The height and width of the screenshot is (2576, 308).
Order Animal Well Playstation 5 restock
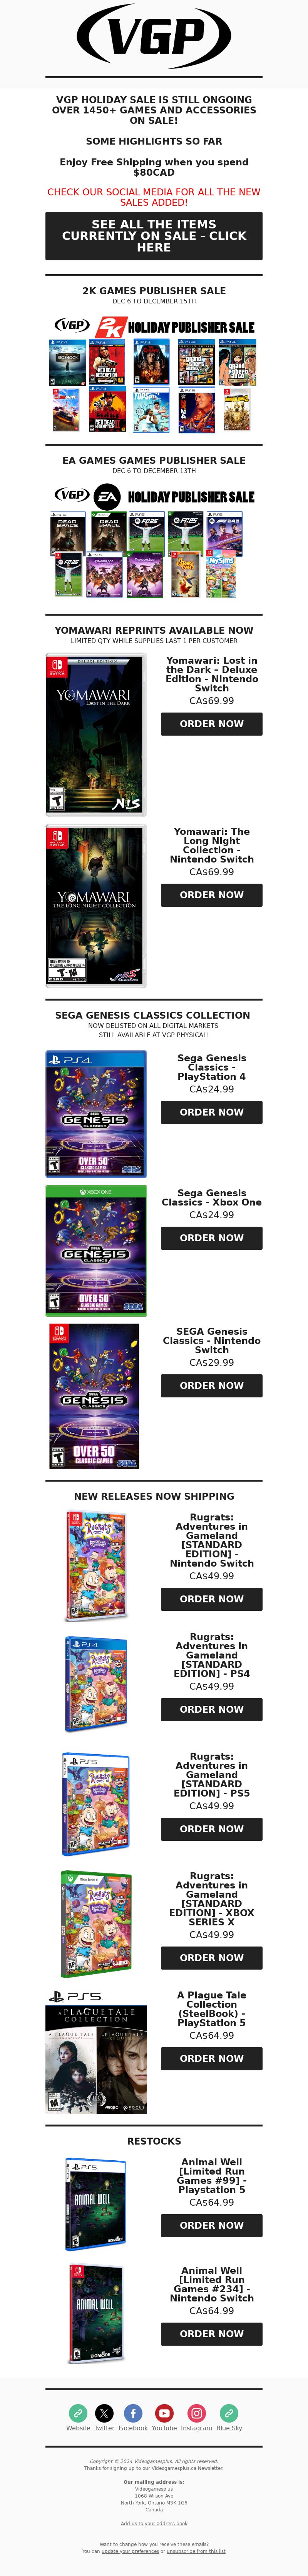(211, 2225)
